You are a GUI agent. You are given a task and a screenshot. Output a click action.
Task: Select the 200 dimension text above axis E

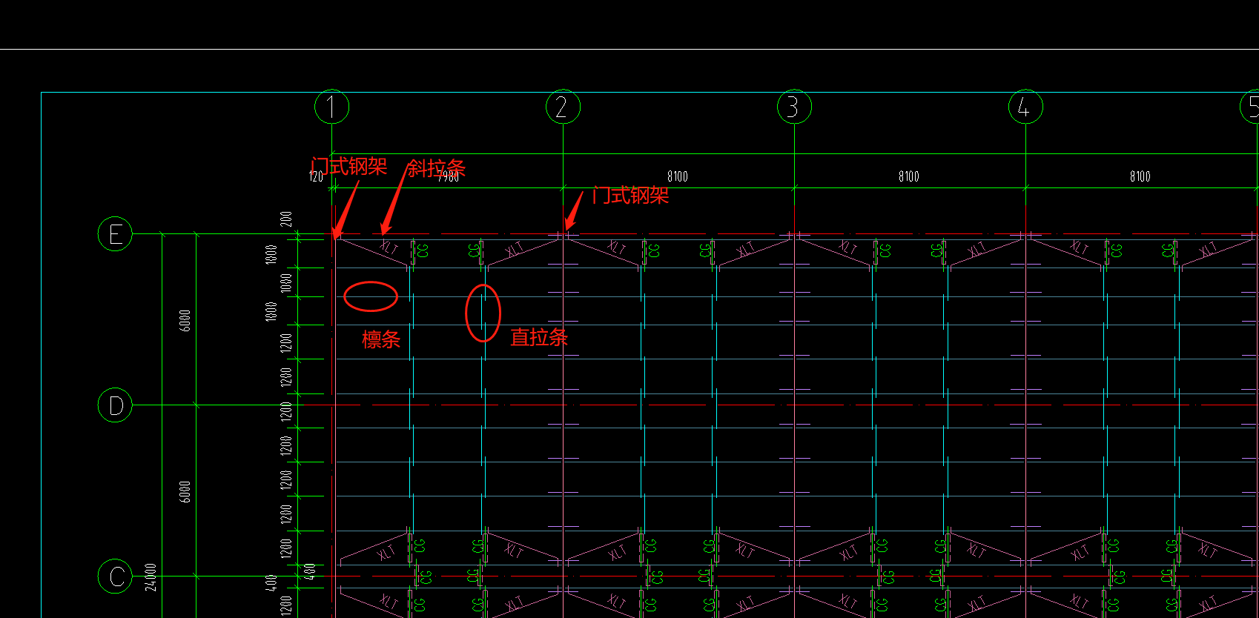(x=287, y=219)
